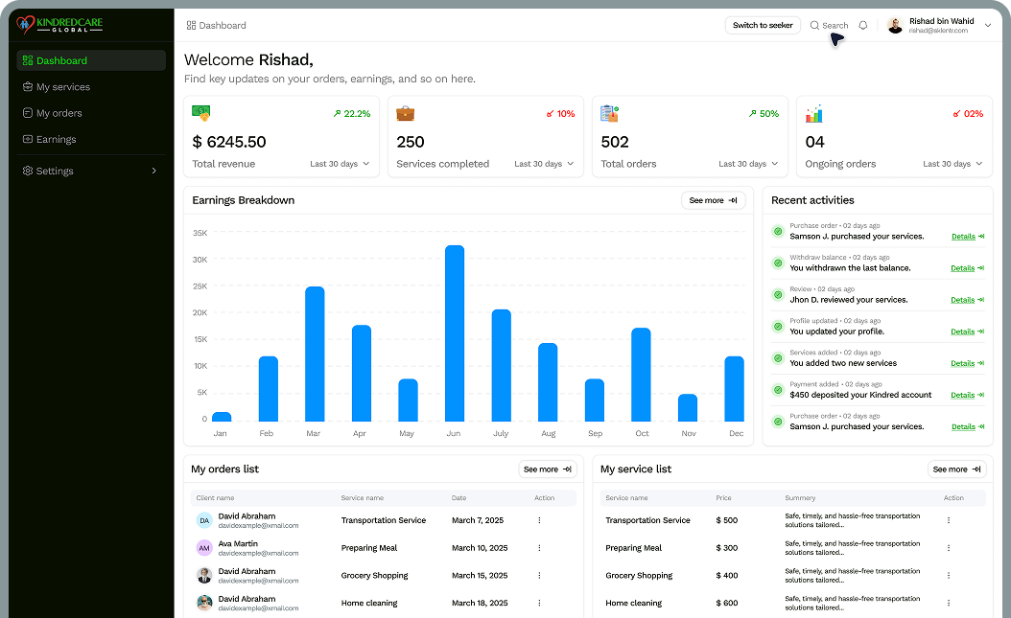Open action menu for Transportation Service order

[539, 520]
